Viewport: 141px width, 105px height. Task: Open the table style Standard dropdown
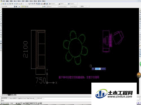[73, 4]
